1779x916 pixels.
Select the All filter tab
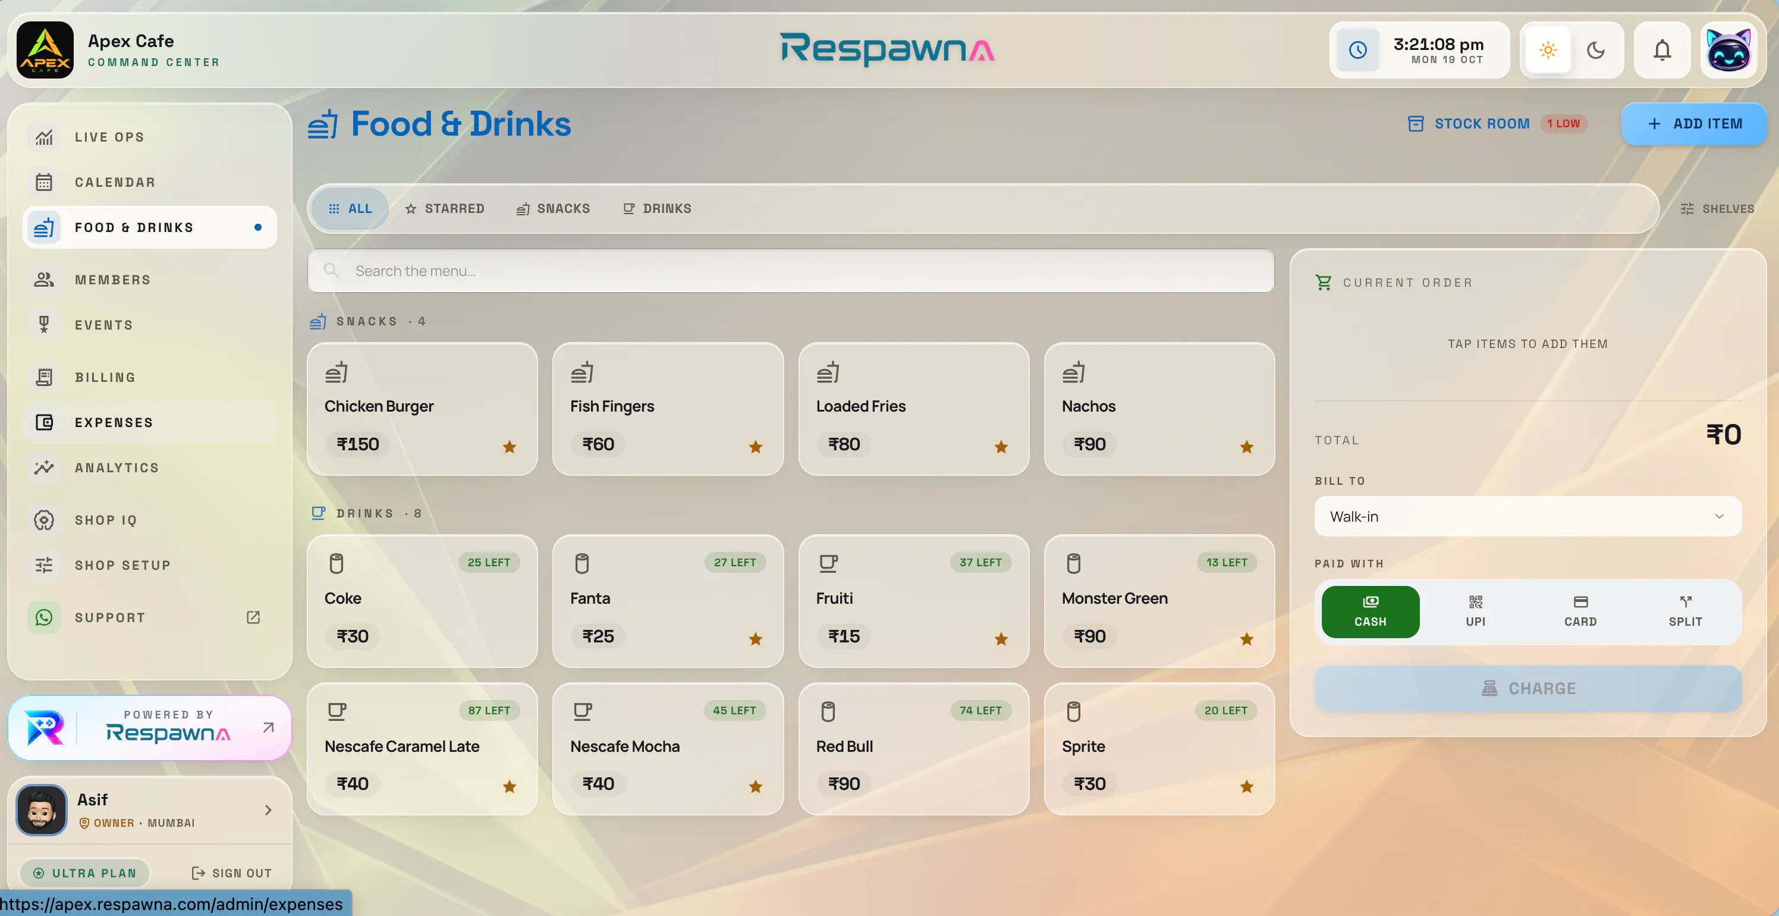click(350, 209)
